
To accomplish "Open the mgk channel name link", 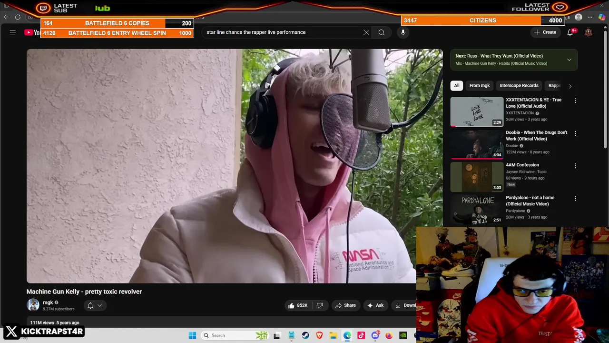I will [48, 303].
